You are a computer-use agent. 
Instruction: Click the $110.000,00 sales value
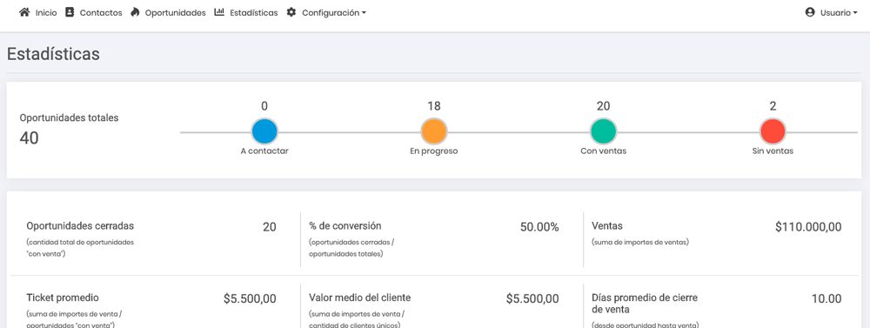808,226
